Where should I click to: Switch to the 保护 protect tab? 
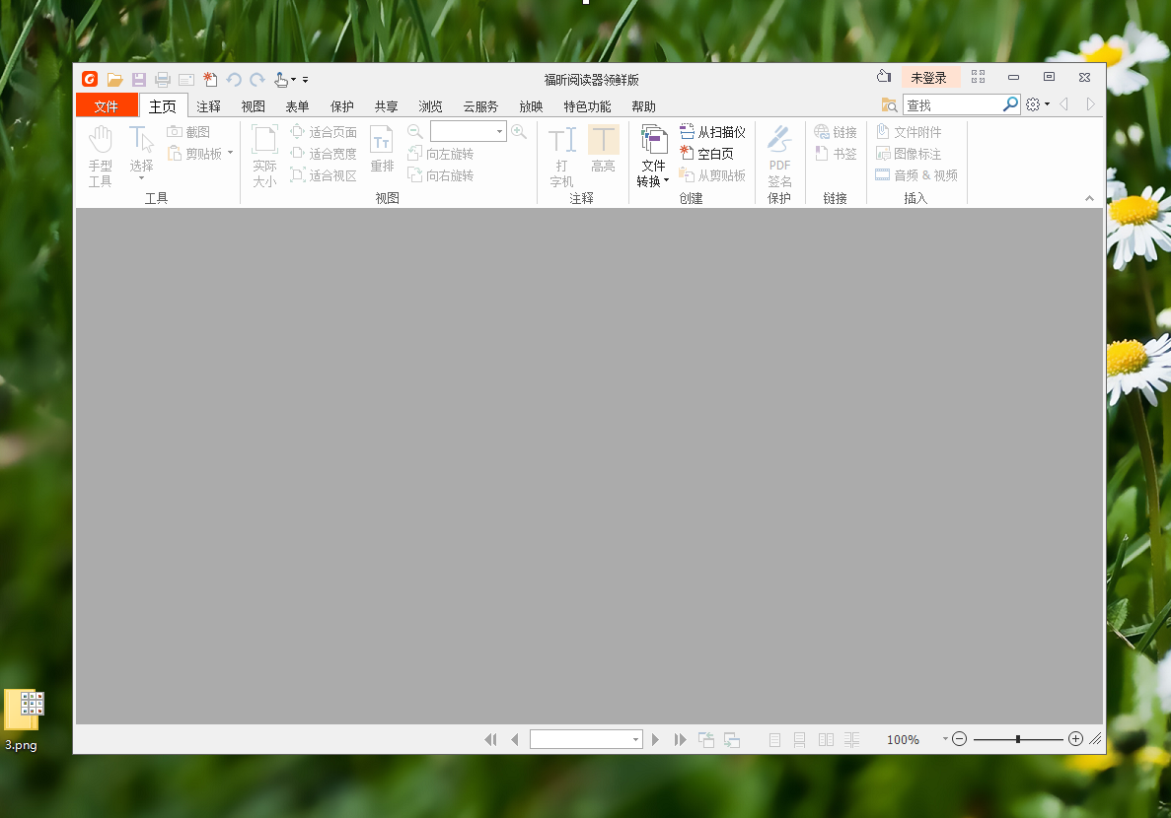342,106
